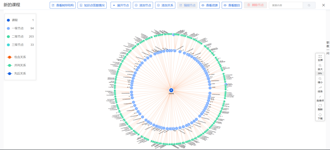The width and height of the screenshot is (330, 150).
Task: Refresh the graph with the 刷新 icon
Action: tap(320, 106)
